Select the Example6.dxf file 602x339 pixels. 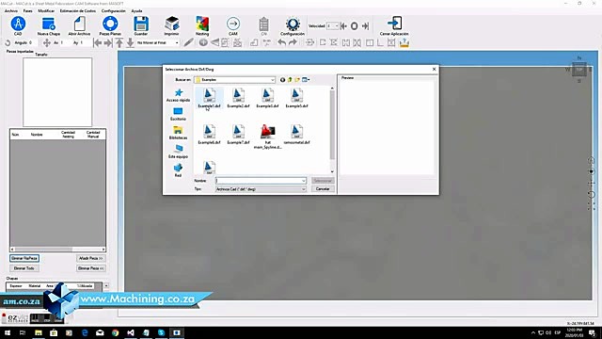pyautogui.click(x=209, y=135)
